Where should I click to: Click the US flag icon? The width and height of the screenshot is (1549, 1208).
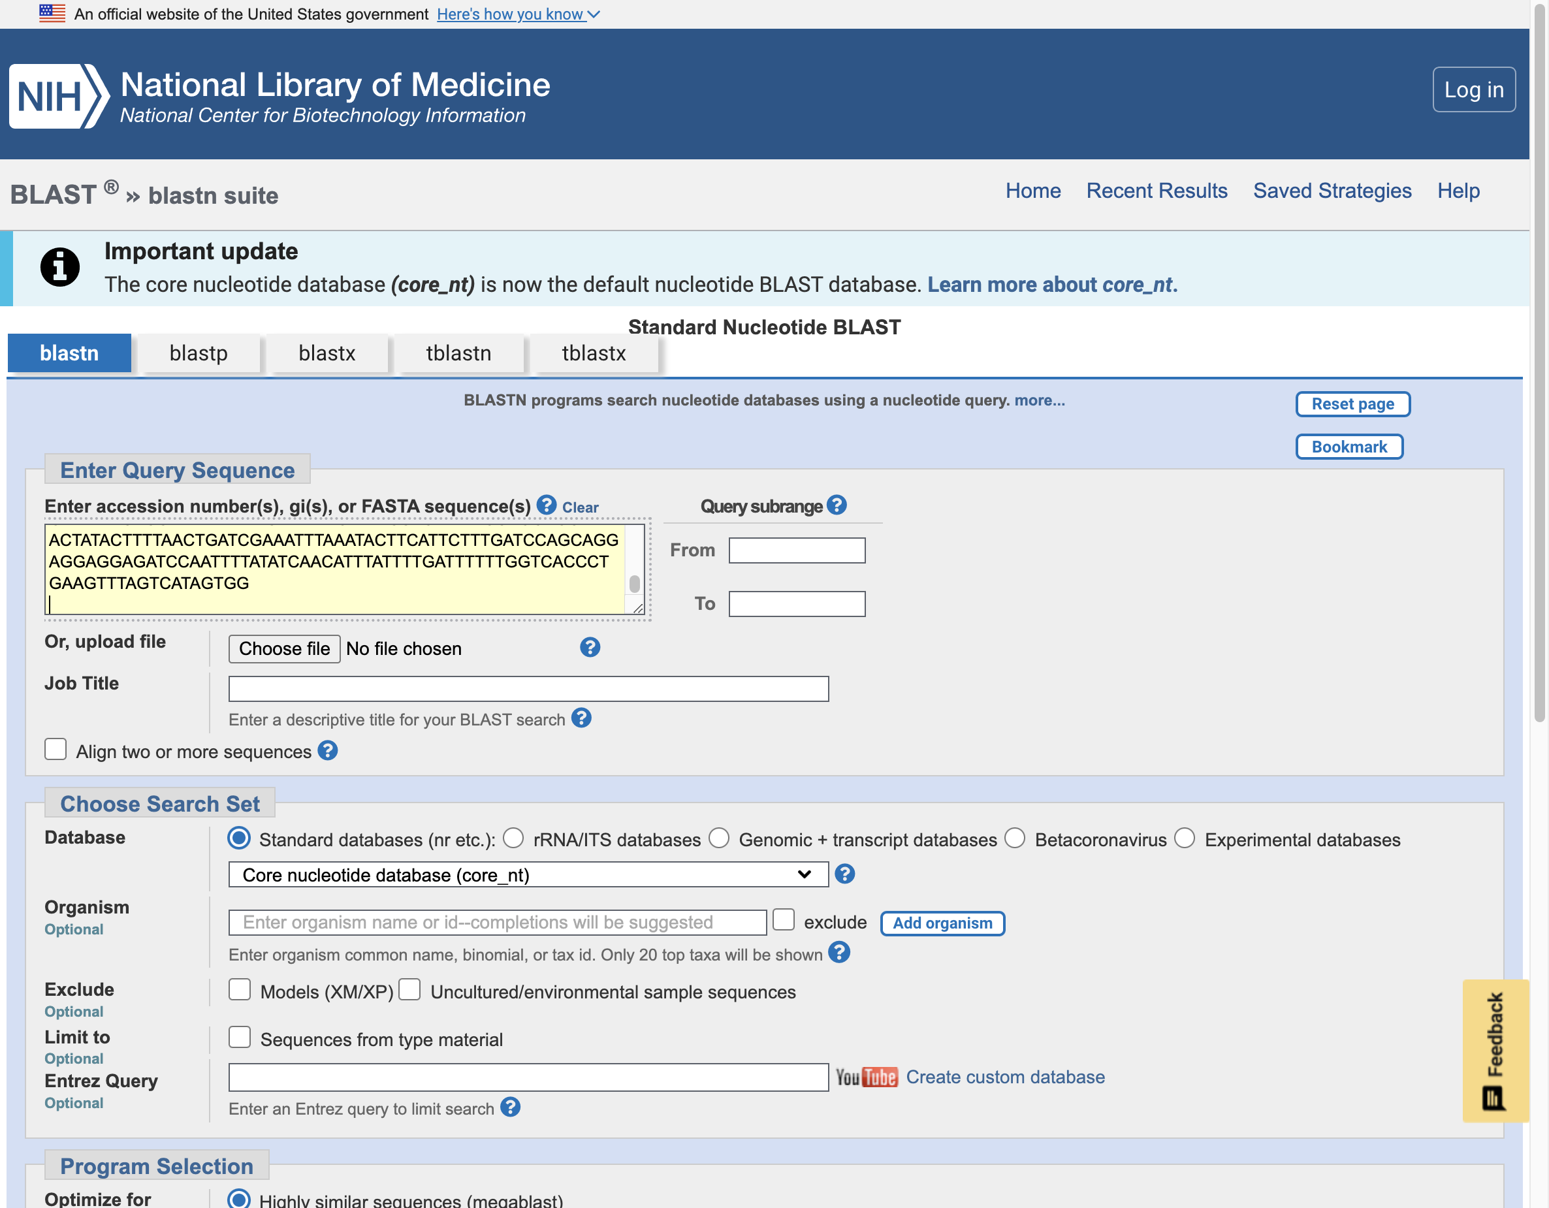point(52,14)
